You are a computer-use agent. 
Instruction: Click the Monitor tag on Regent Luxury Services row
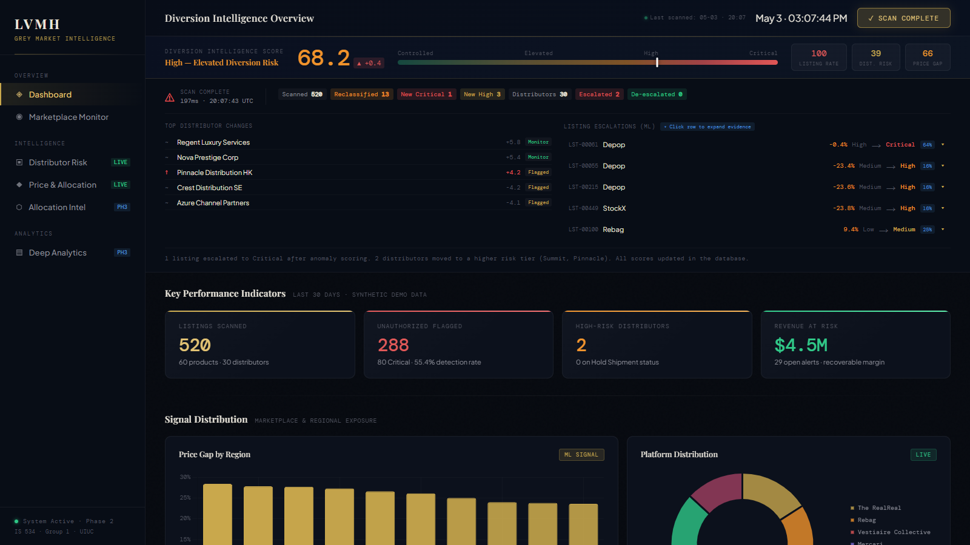538,142
